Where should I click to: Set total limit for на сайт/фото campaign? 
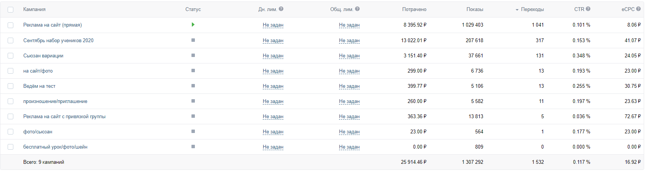point(349,71)
